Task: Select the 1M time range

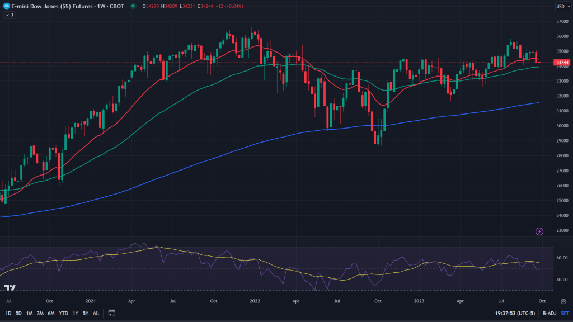Action: pyautogui.click(x=29, y=313)
